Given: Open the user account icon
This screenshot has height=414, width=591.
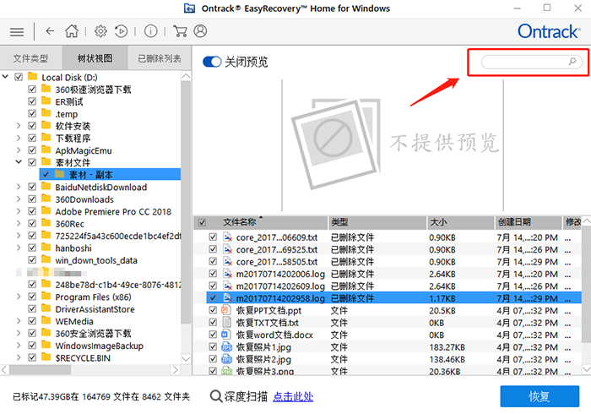Looking at the screenshot, I should pyautogui.click(x=200, y=31).
